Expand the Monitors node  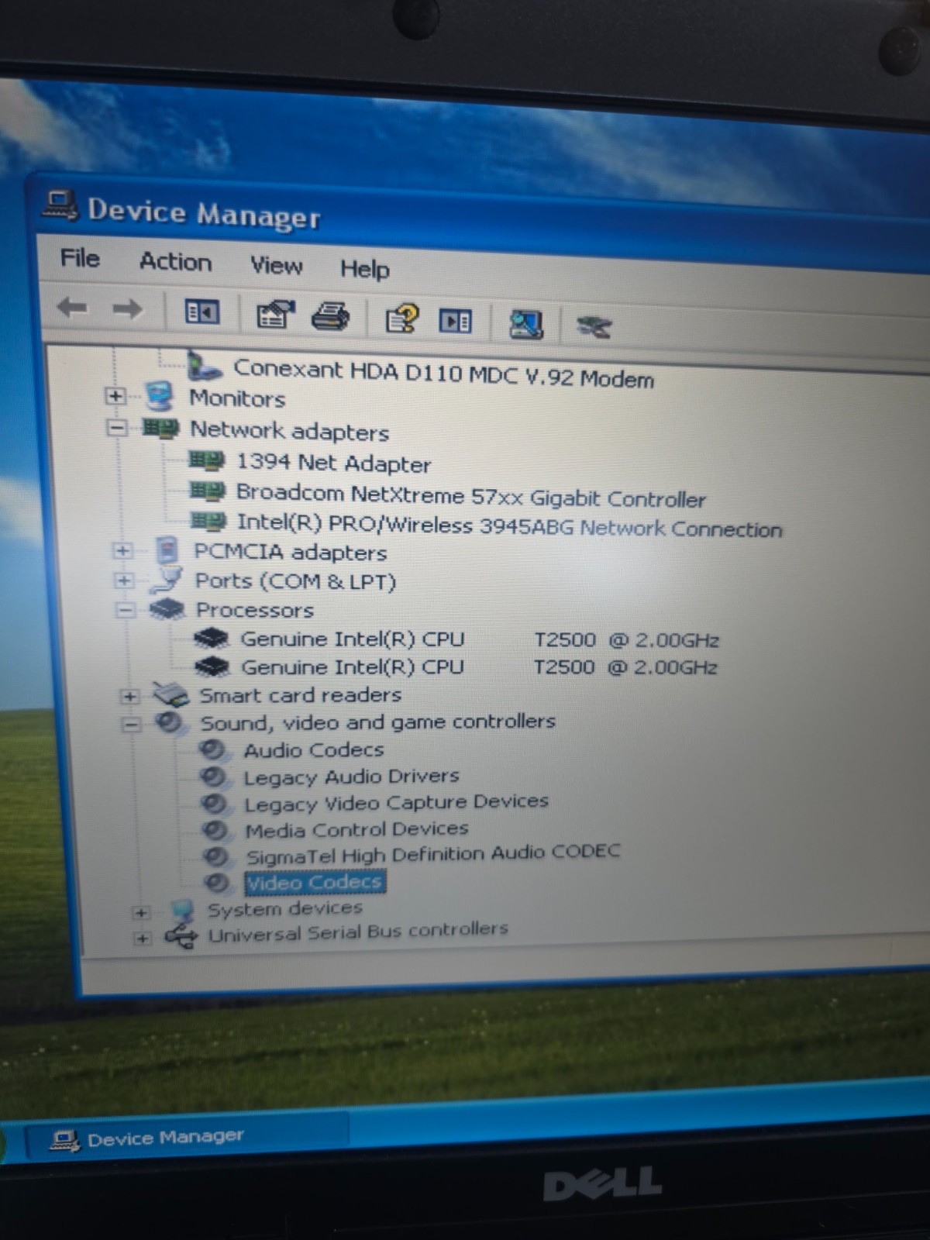115,396
